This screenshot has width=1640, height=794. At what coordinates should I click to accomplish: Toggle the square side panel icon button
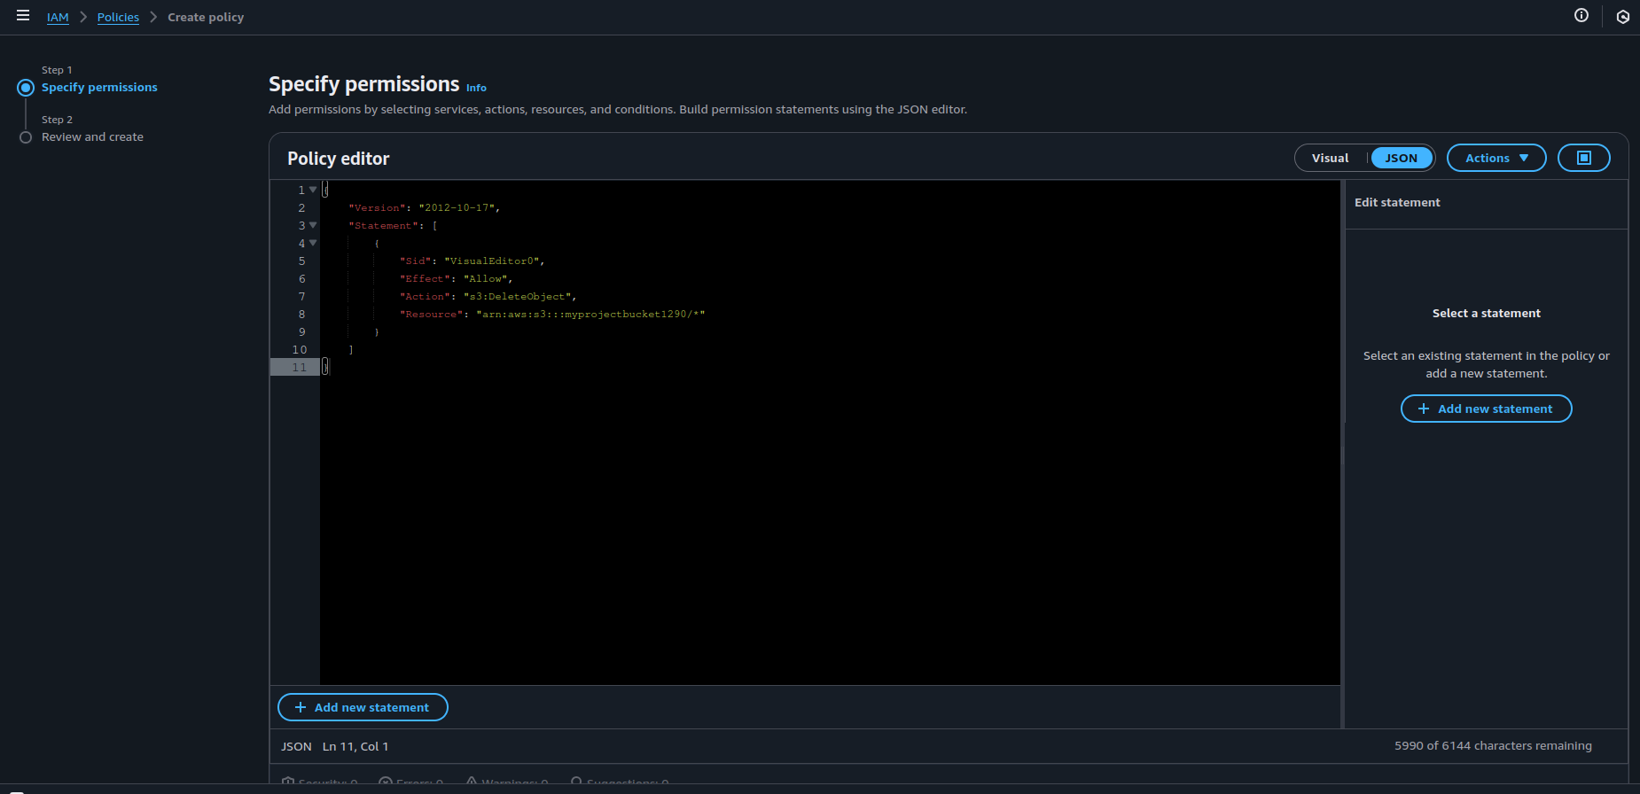click(x=1583, y=158)
